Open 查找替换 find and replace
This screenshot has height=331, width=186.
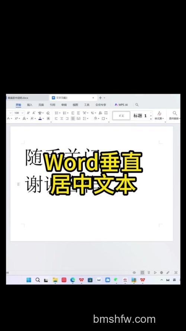pos(174,116)
